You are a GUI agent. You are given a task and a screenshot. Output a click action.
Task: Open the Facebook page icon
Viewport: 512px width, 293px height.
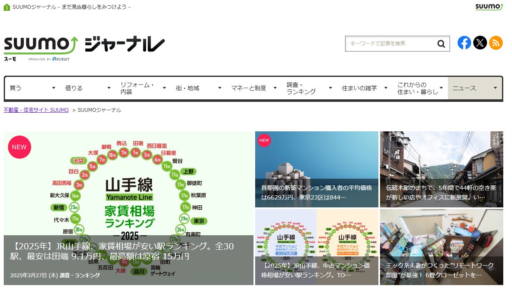click(x=464, y=42)
